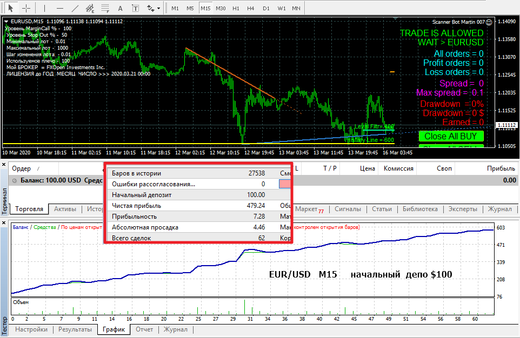Viewport: 520px width, 338px height.
Task: Switch chart to H1 timeframe
Action: tap(236, 9)
